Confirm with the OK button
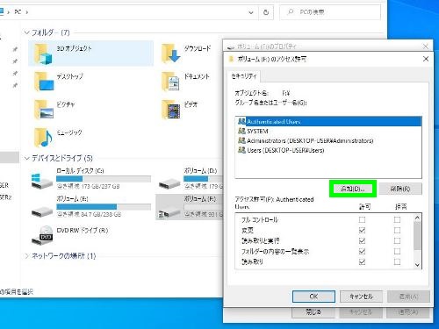The height and width of the screenshot is (329, 439). point(313,297)
